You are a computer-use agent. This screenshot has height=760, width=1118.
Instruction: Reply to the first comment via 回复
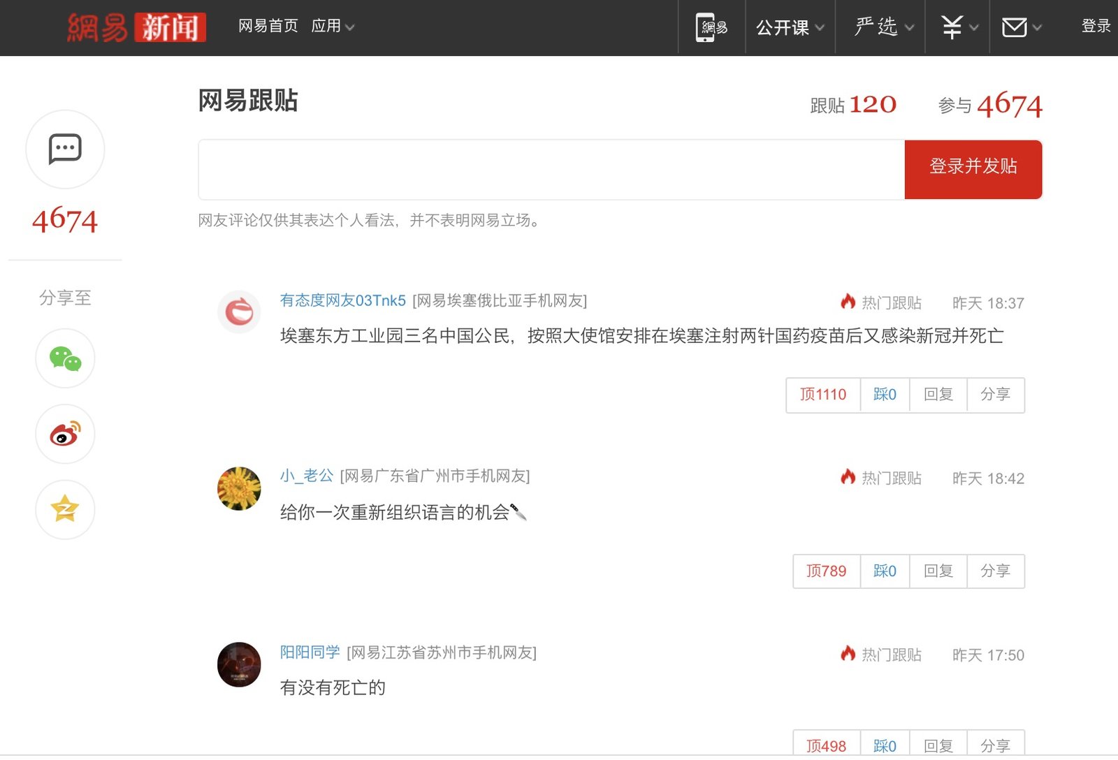[938, 395]
